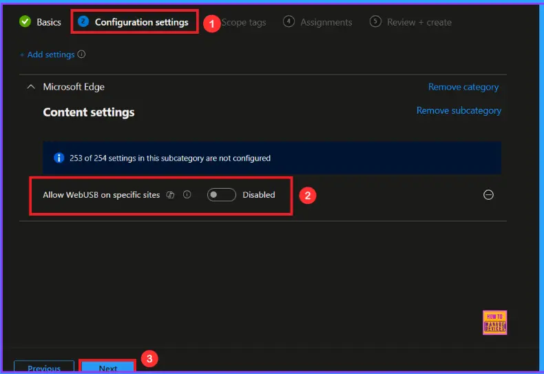Click the Content settings heading
The image size is (544, 374).
tap(89, 112)
